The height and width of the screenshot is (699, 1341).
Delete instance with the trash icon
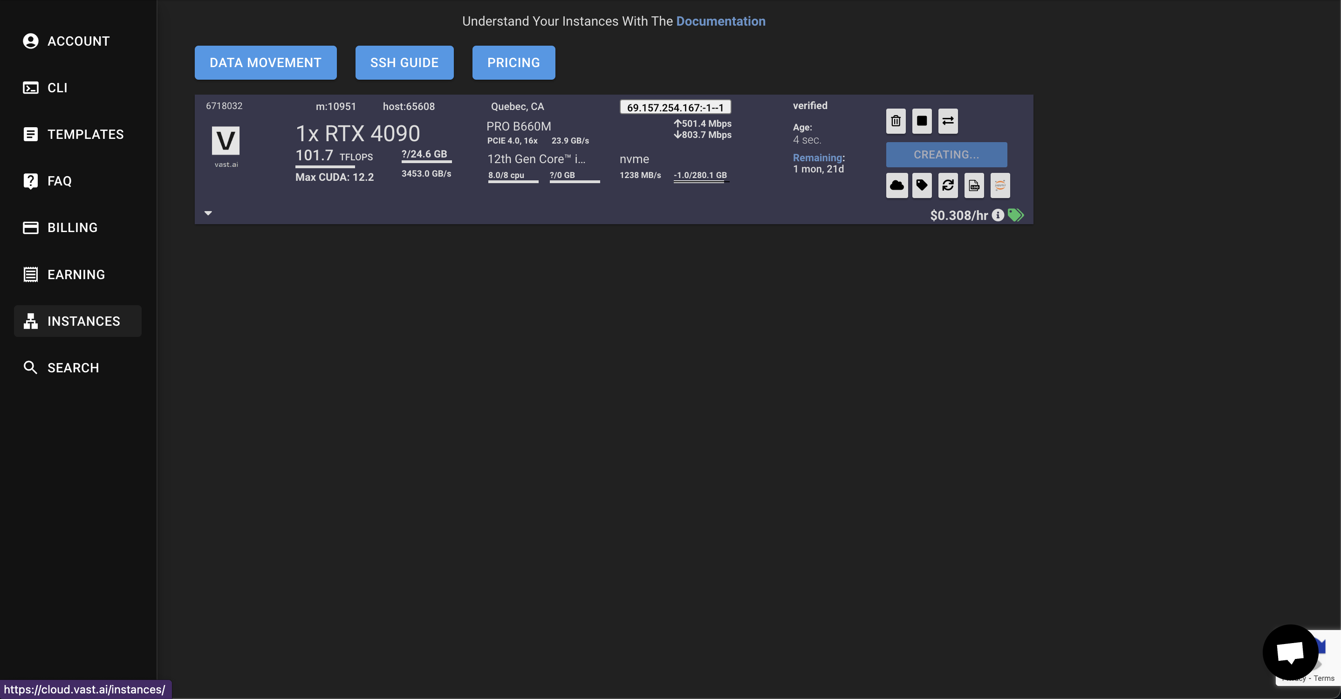[x=896, y=121]
